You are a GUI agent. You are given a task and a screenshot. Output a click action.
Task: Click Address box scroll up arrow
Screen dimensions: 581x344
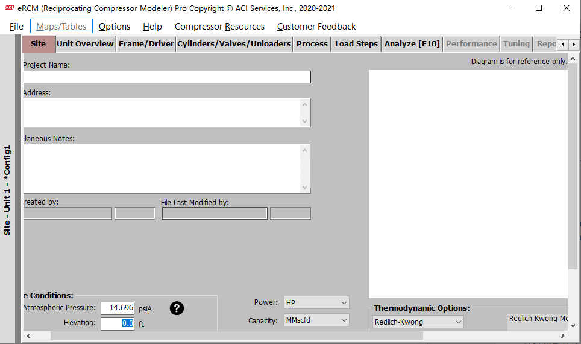(x=304, y=104)
